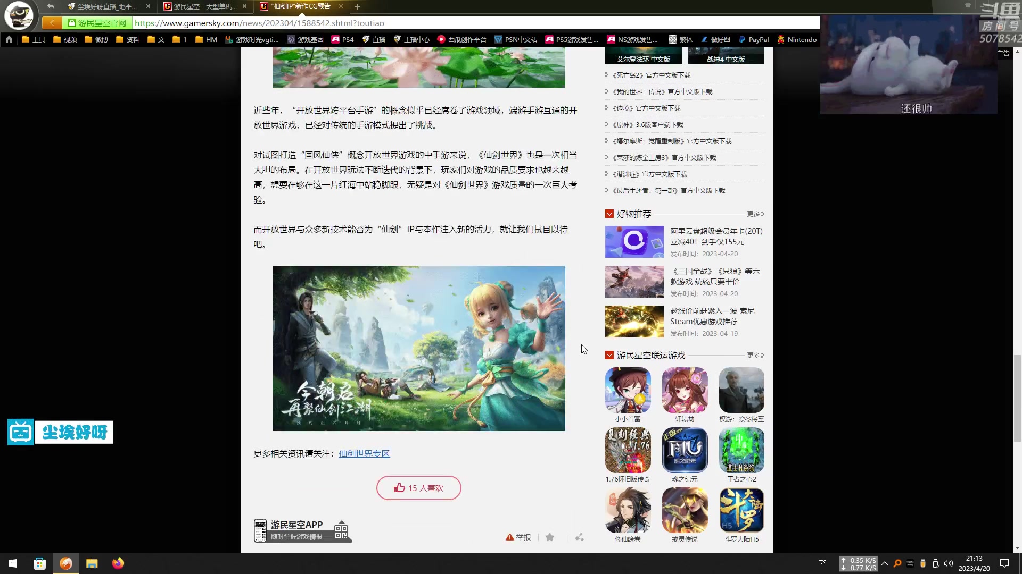Open the 1.76怀旧版传奇 game icon
The image size is (1022, 574).
(628, 450)
